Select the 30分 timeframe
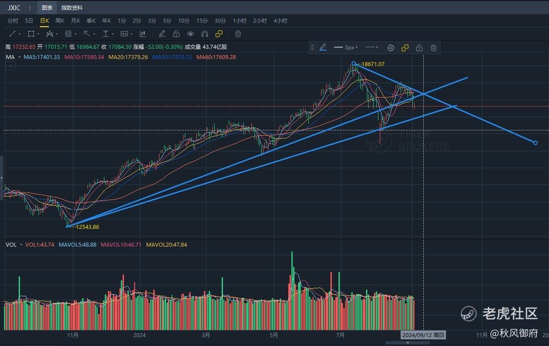 [x=220, y=21]
